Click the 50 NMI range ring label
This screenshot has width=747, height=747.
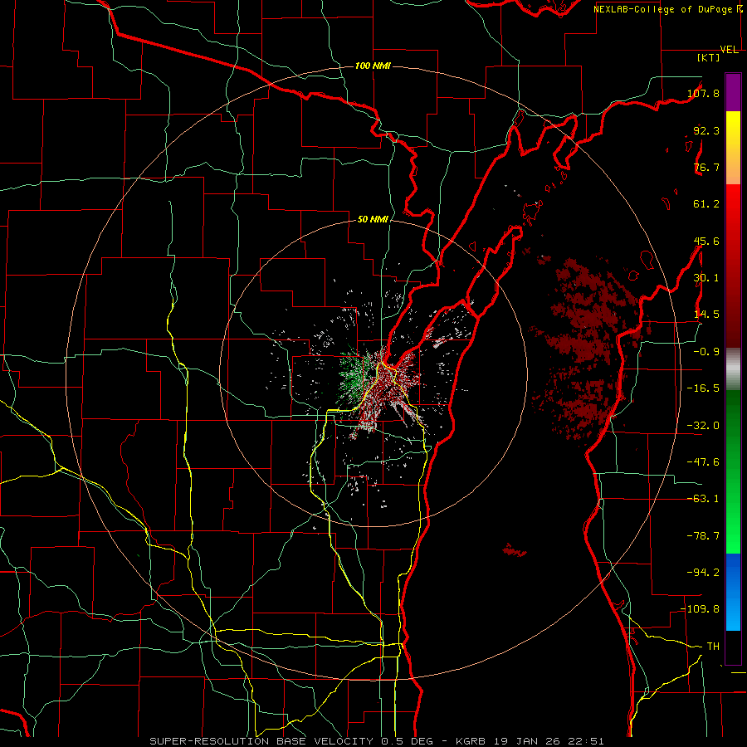373,220
